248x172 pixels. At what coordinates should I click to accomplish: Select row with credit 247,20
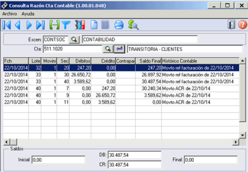point(121,88)
